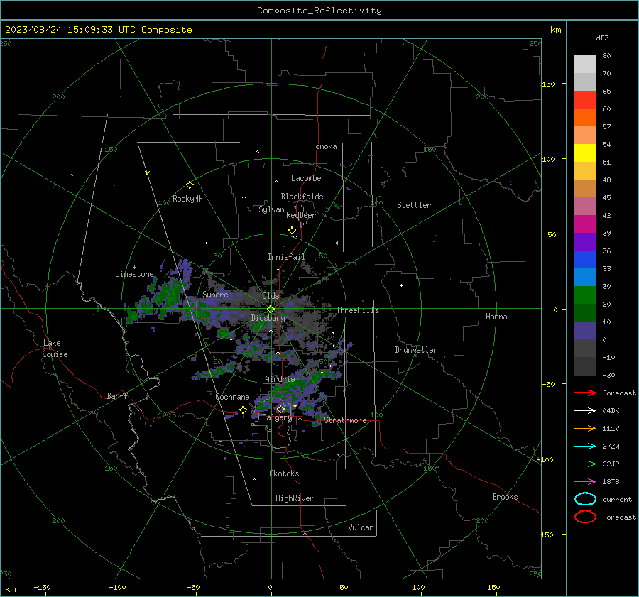
Task: Select yellow diamond marker below RedDeer
Action: click(x=293, y=231)
